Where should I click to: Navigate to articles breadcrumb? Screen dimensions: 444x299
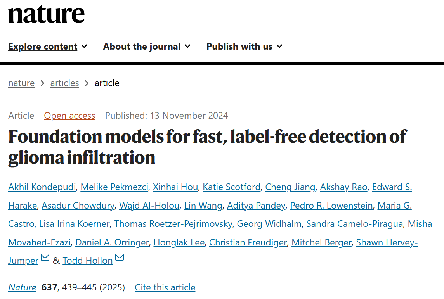(x=64, y=83)
